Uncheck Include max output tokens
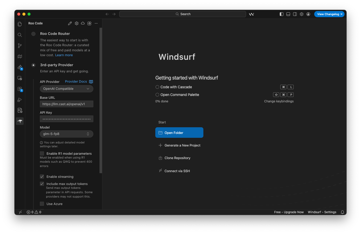The height and width of the screenshot is (234, 361). (42, 184)
